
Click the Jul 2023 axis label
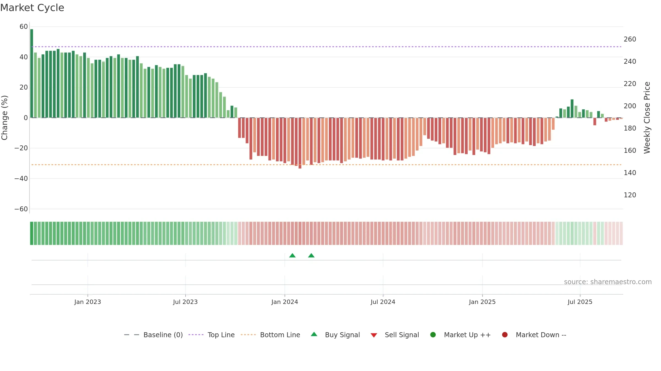[x=185, y=302]
